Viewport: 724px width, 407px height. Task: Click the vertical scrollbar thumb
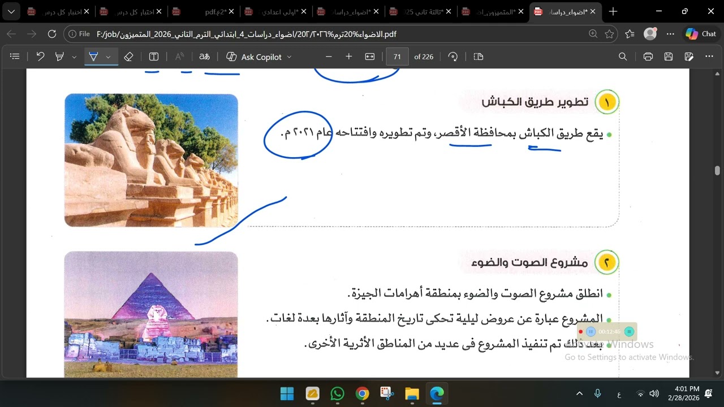coord(718,170)
